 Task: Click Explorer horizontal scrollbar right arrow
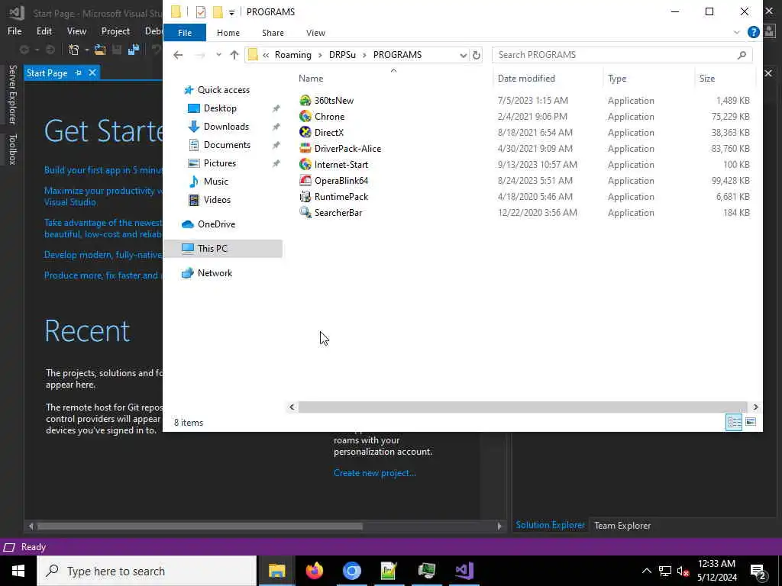(x=755, y=407)
